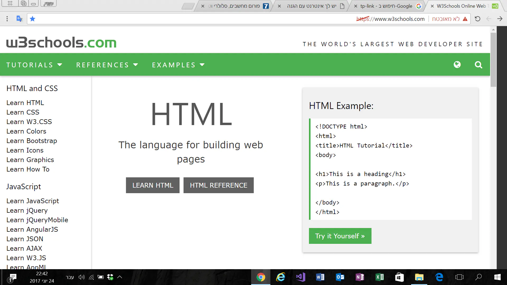Click the Try it Yourself button
This screenshot has height=285, width=507.
[x=340, y=236]
